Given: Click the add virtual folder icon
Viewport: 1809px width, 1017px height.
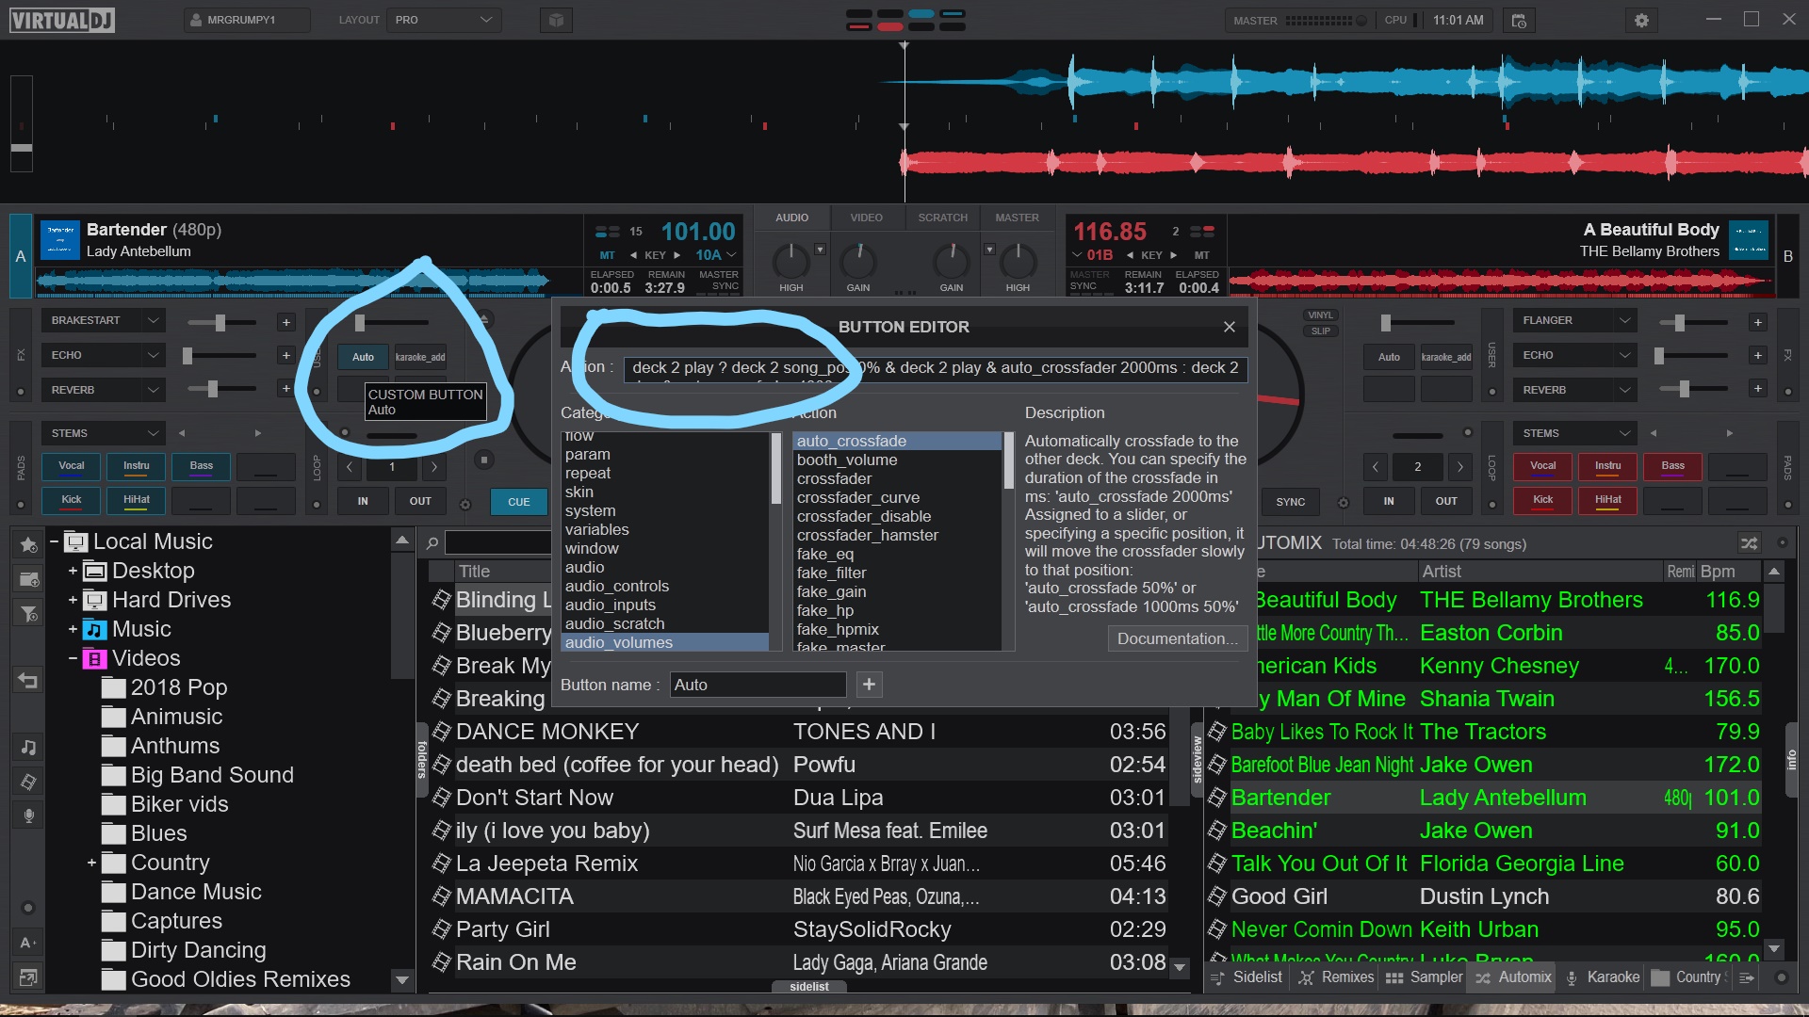Looking at the screenshot, I should 28,579.
